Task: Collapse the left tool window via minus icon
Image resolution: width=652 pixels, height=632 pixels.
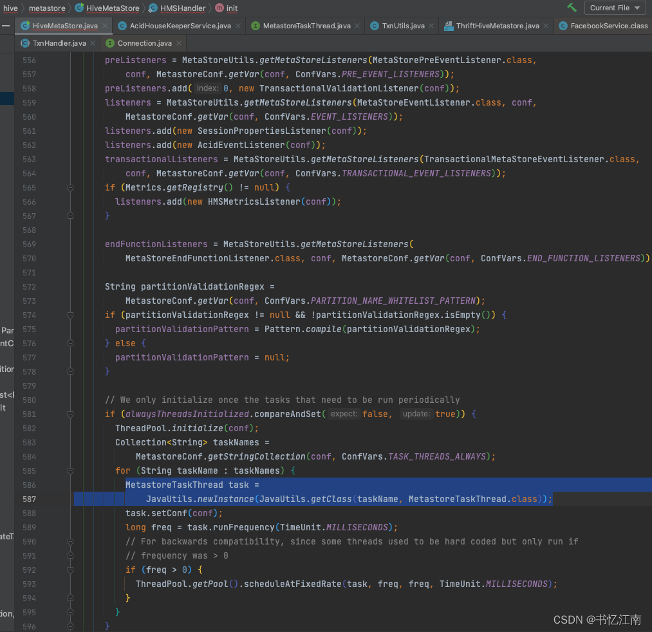Action: [x=6, y=26]
